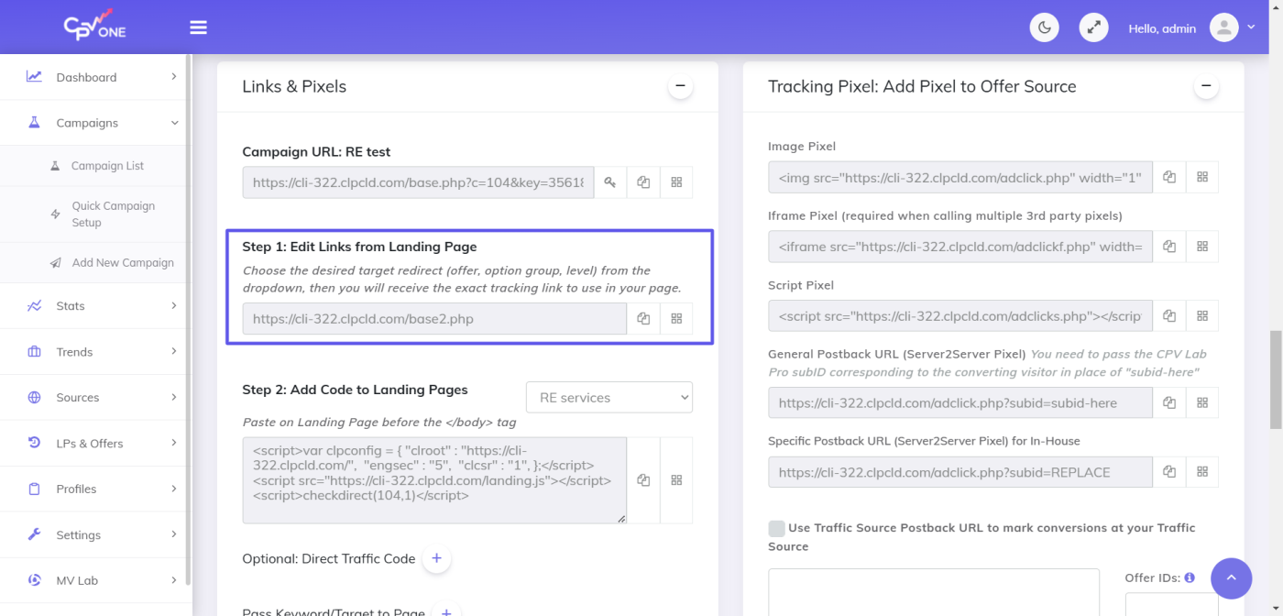Click the traffic source postback textarea
This screenshot has width=1283, height=616.
point(933,592)
